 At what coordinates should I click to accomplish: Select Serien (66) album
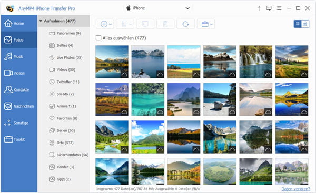point(62,130)
